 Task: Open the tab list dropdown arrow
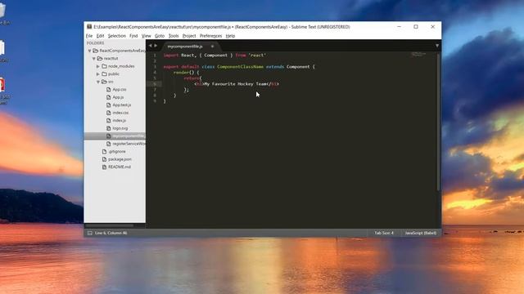436,46
